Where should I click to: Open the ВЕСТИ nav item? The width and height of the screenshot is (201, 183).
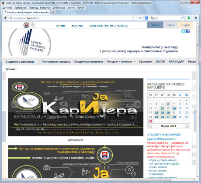tap(160, 61)
